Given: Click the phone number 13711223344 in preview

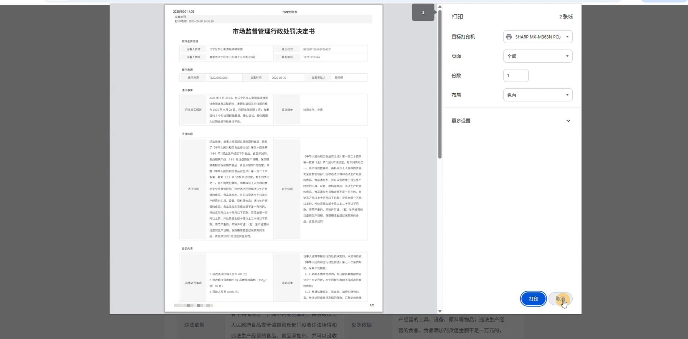Looking at the screenshot, I should tap(311, 57).
